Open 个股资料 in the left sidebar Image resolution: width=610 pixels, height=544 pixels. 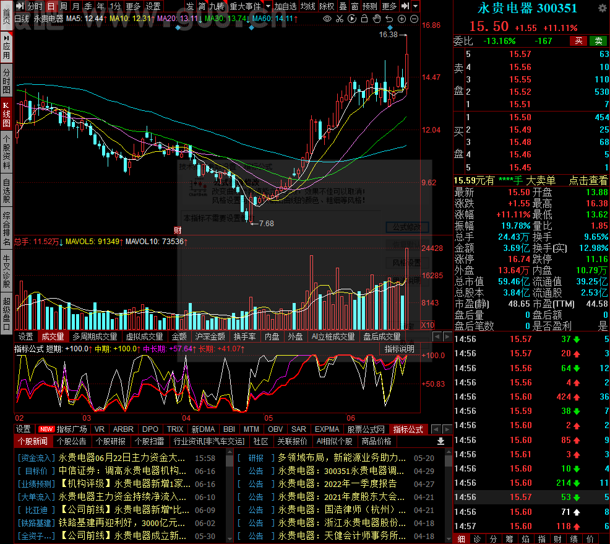click(6, 151)
